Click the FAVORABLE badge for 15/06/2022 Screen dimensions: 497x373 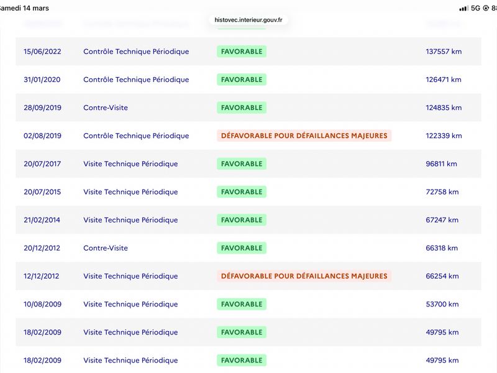point(242,52)
